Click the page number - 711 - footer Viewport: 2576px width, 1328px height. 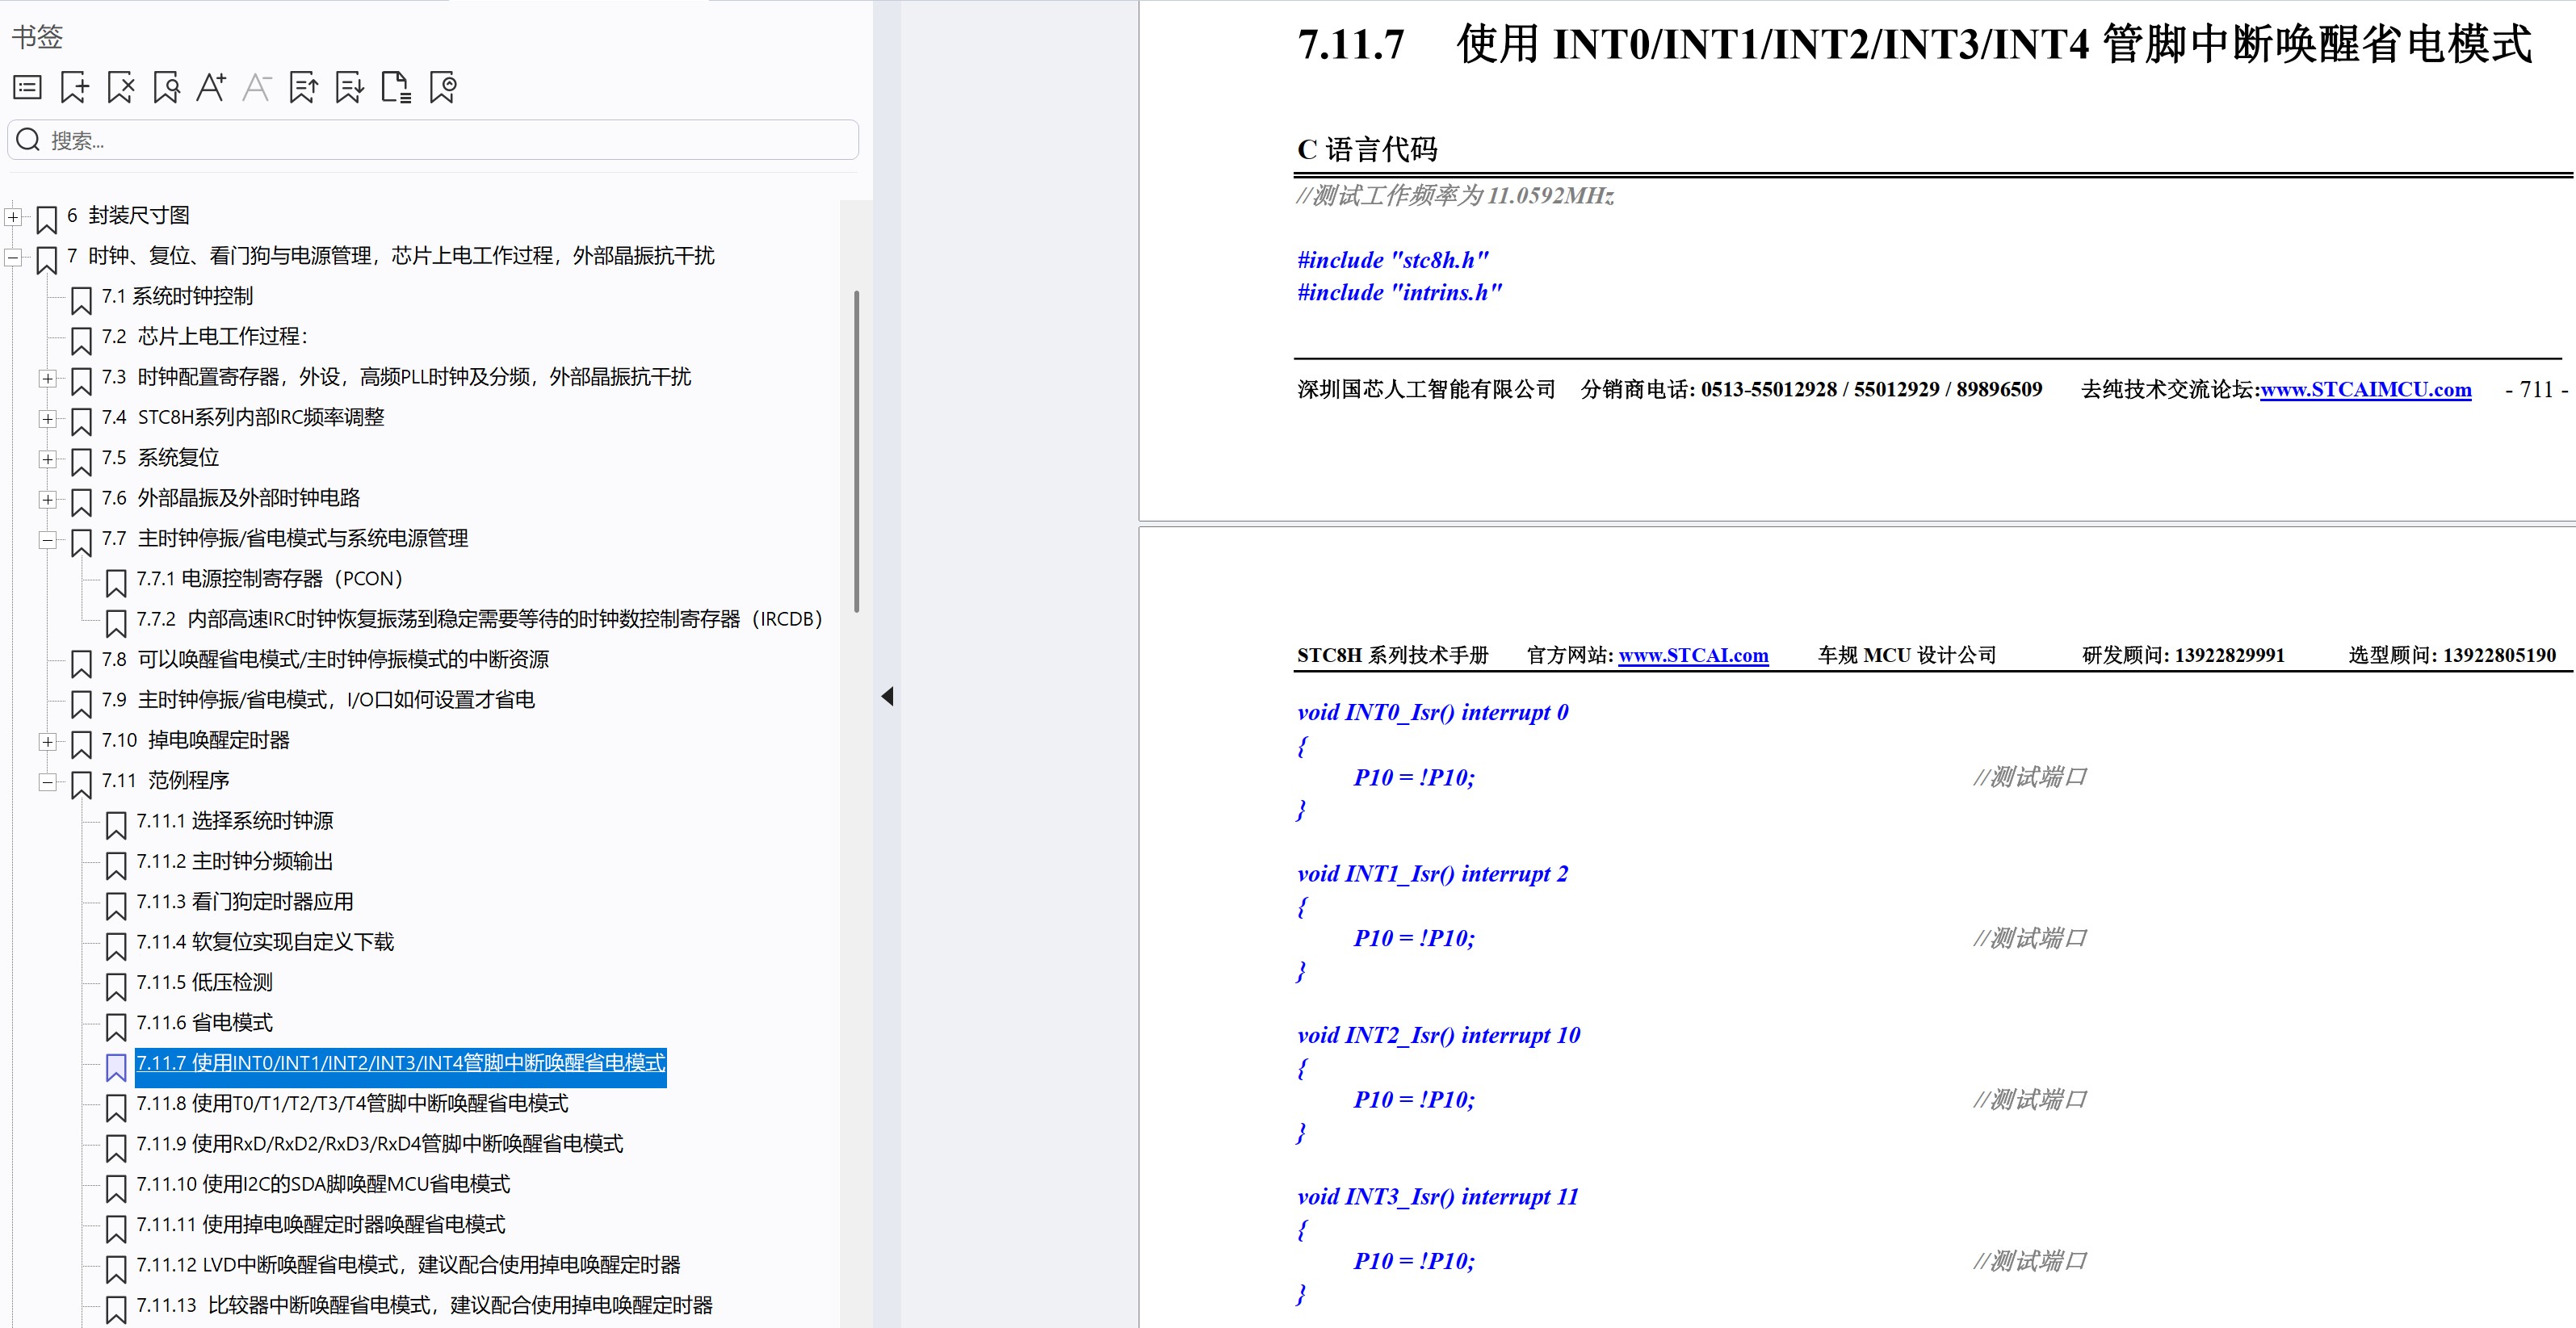coord(2536,390)
